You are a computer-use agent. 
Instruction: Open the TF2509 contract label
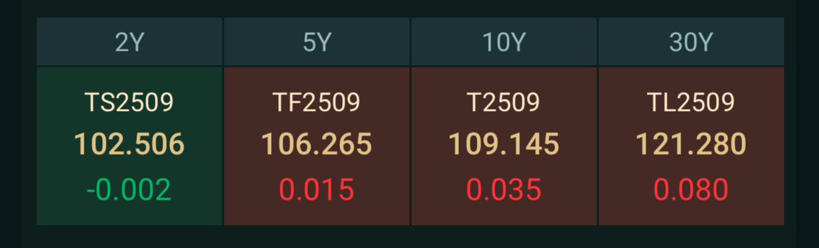pyautogui.click(x=316, y=103)
